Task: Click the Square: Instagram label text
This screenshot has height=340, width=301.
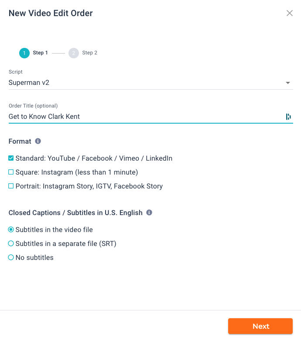Action: coord(77,172)
